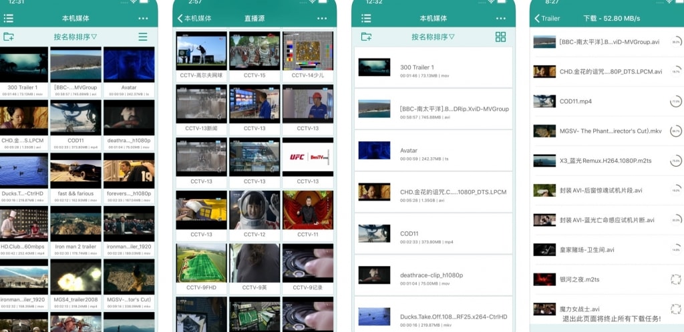Open 按名称排序 sort dropdown on grid-view media screen
This screenshot has height=332, width=684.
(x=75, y=37)
